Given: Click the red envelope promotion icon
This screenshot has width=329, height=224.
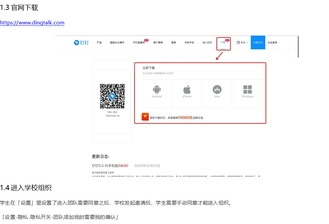Looking at the screenshot, I should (x=145, y=117).
